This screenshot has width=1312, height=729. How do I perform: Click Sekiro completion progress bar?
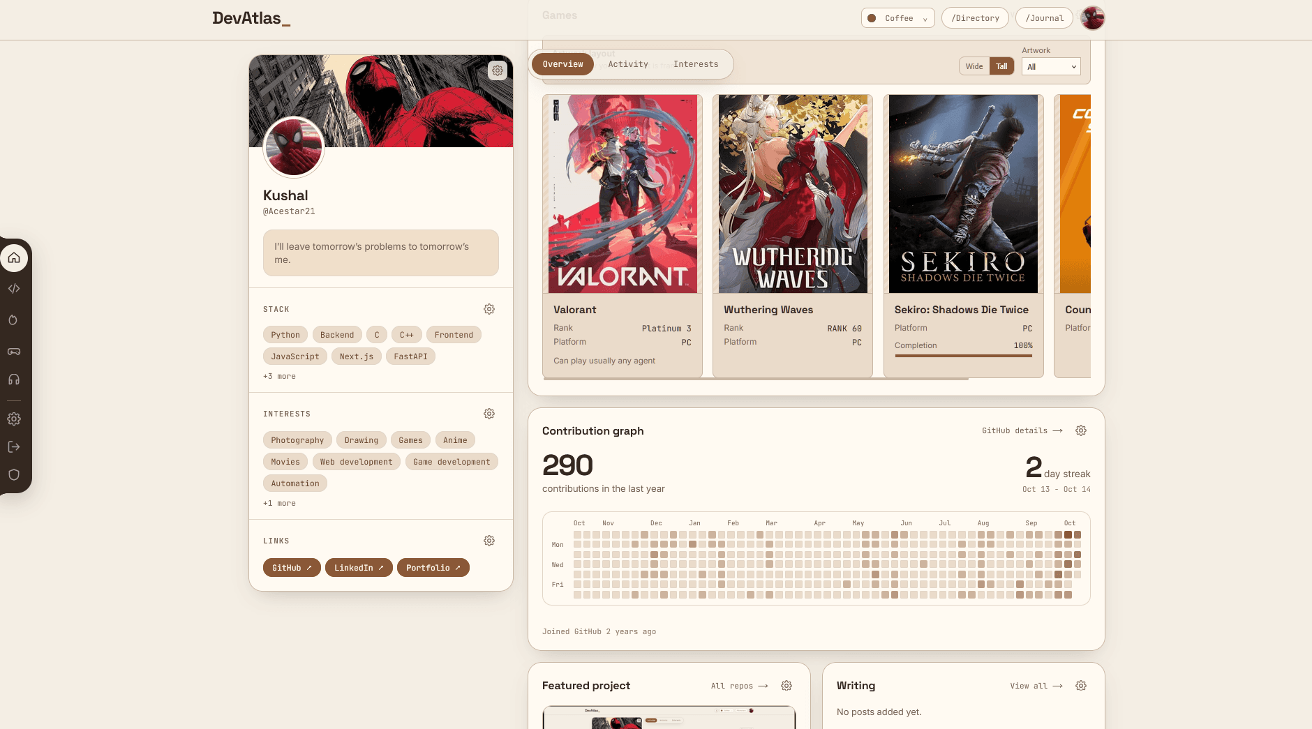point(963,356)
